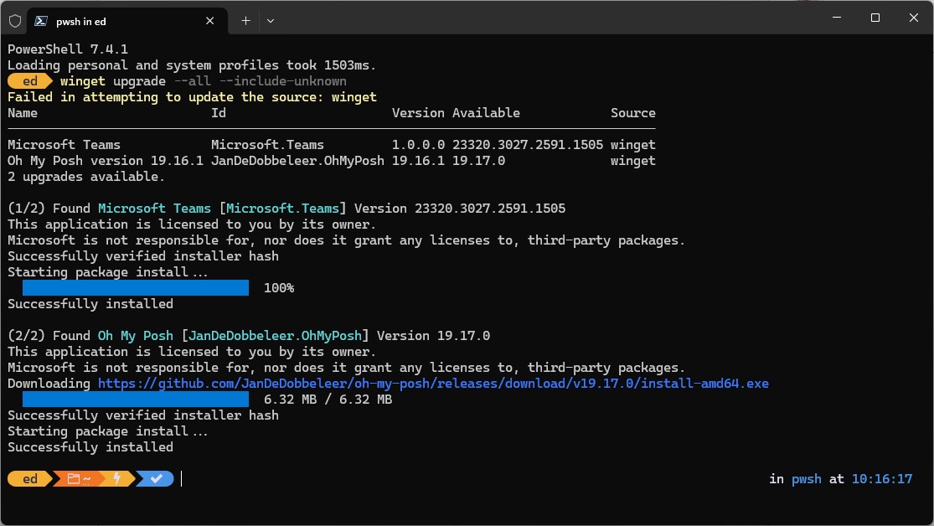This screenshot has width=934, height=526.
Task: Click the 'winget upgrade' command text
Action: coord(112,81)
